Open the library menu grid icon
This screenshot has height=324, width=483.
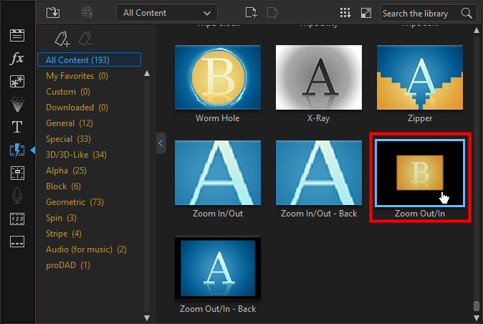pos(345,13)
